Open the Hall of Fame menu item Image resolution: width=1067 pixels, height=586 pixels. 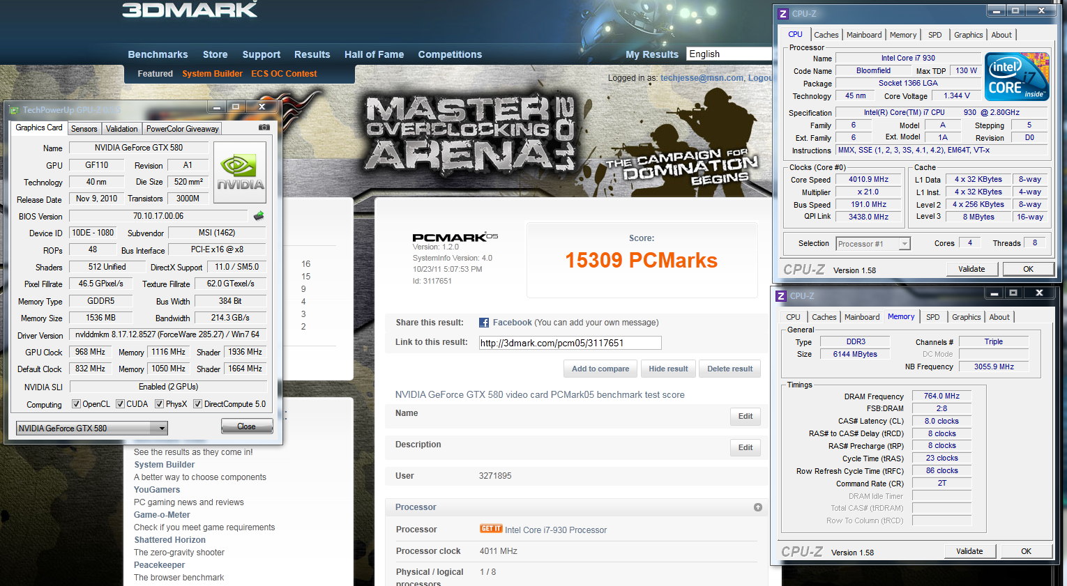(x=374, y=54)
